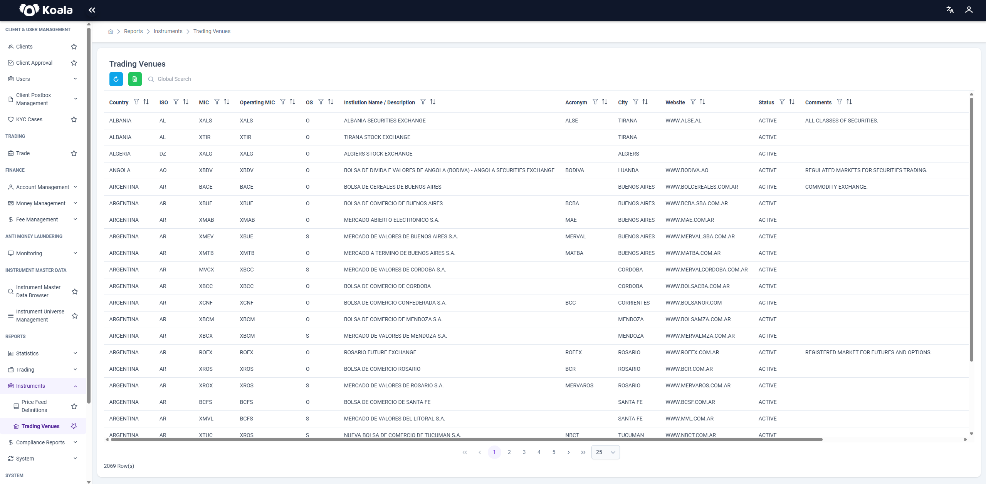Click the Reports breadcrumb link
The width and height of the screenshot is (986, 484).
pyautogui.click(x=133, y=32)
